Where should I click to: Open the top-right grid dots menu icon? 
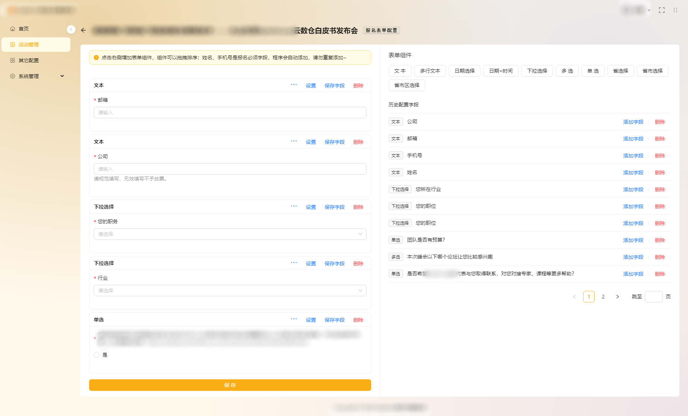tap(675, 10)
